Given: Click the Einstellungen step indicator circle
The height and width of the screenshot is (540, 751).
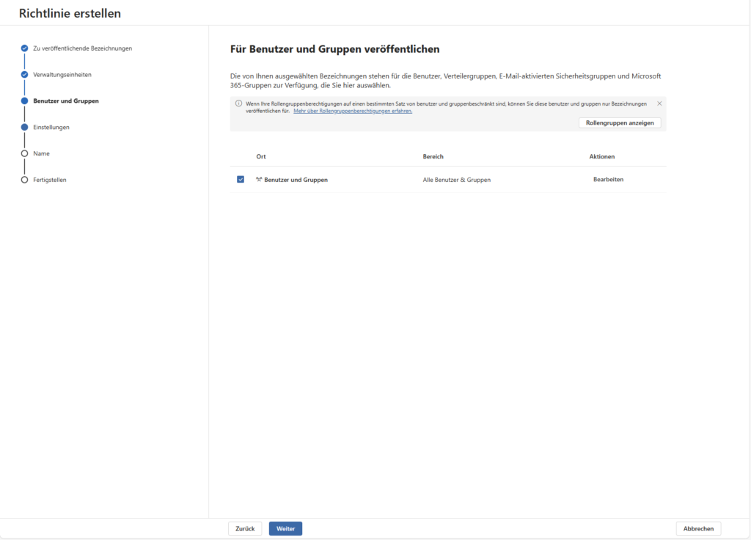Looking at the screenshot, I should (x=24, y=126).
